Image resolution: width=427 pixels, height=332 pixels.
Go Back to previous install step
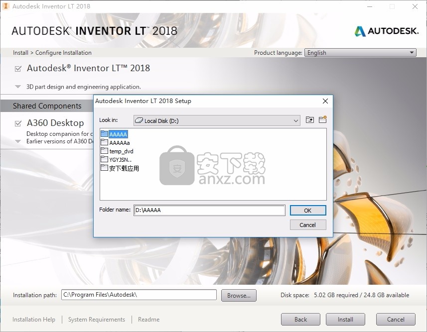coord(300,320)
